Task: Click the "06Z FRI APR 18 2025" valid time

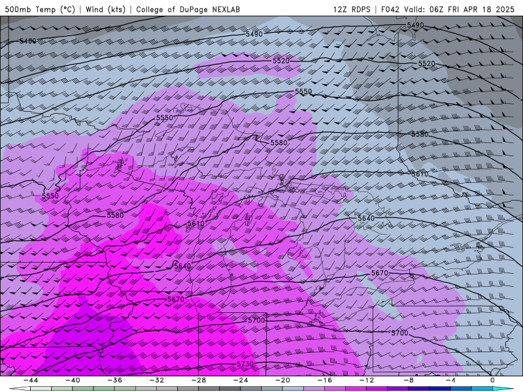Action: tap(472, 9)
